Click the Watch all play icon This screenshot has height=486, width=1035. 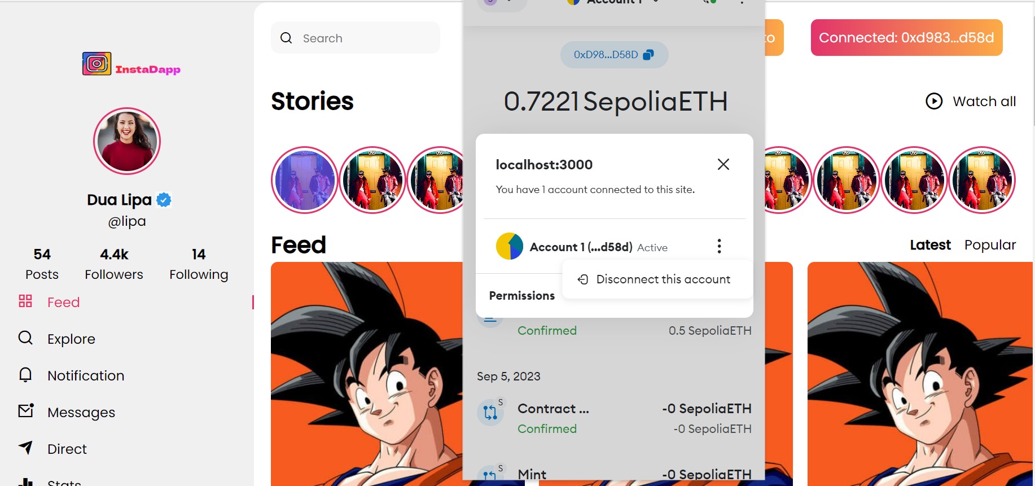point(934,101)
